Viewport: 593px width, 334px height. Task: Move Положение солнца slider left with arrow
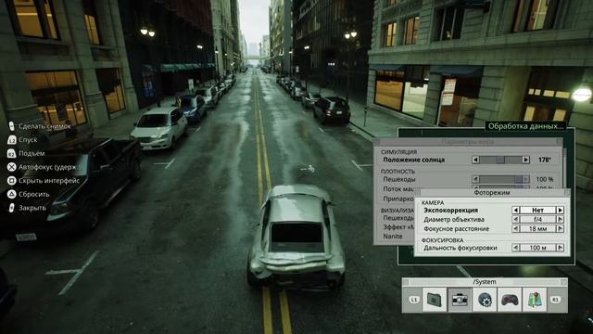tap(475, 160)
